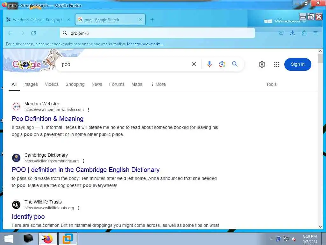Open the black box taskbar app
This screenshot has width=326, height=245.
coord(28,239)
